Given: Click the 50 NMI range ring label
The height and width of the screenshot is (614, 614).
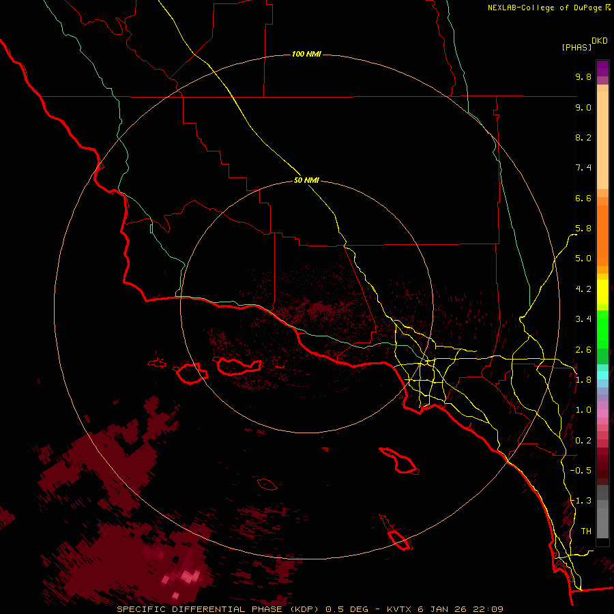Looking at the screenshot, I should pyautogui.click(x=306, y=180).
